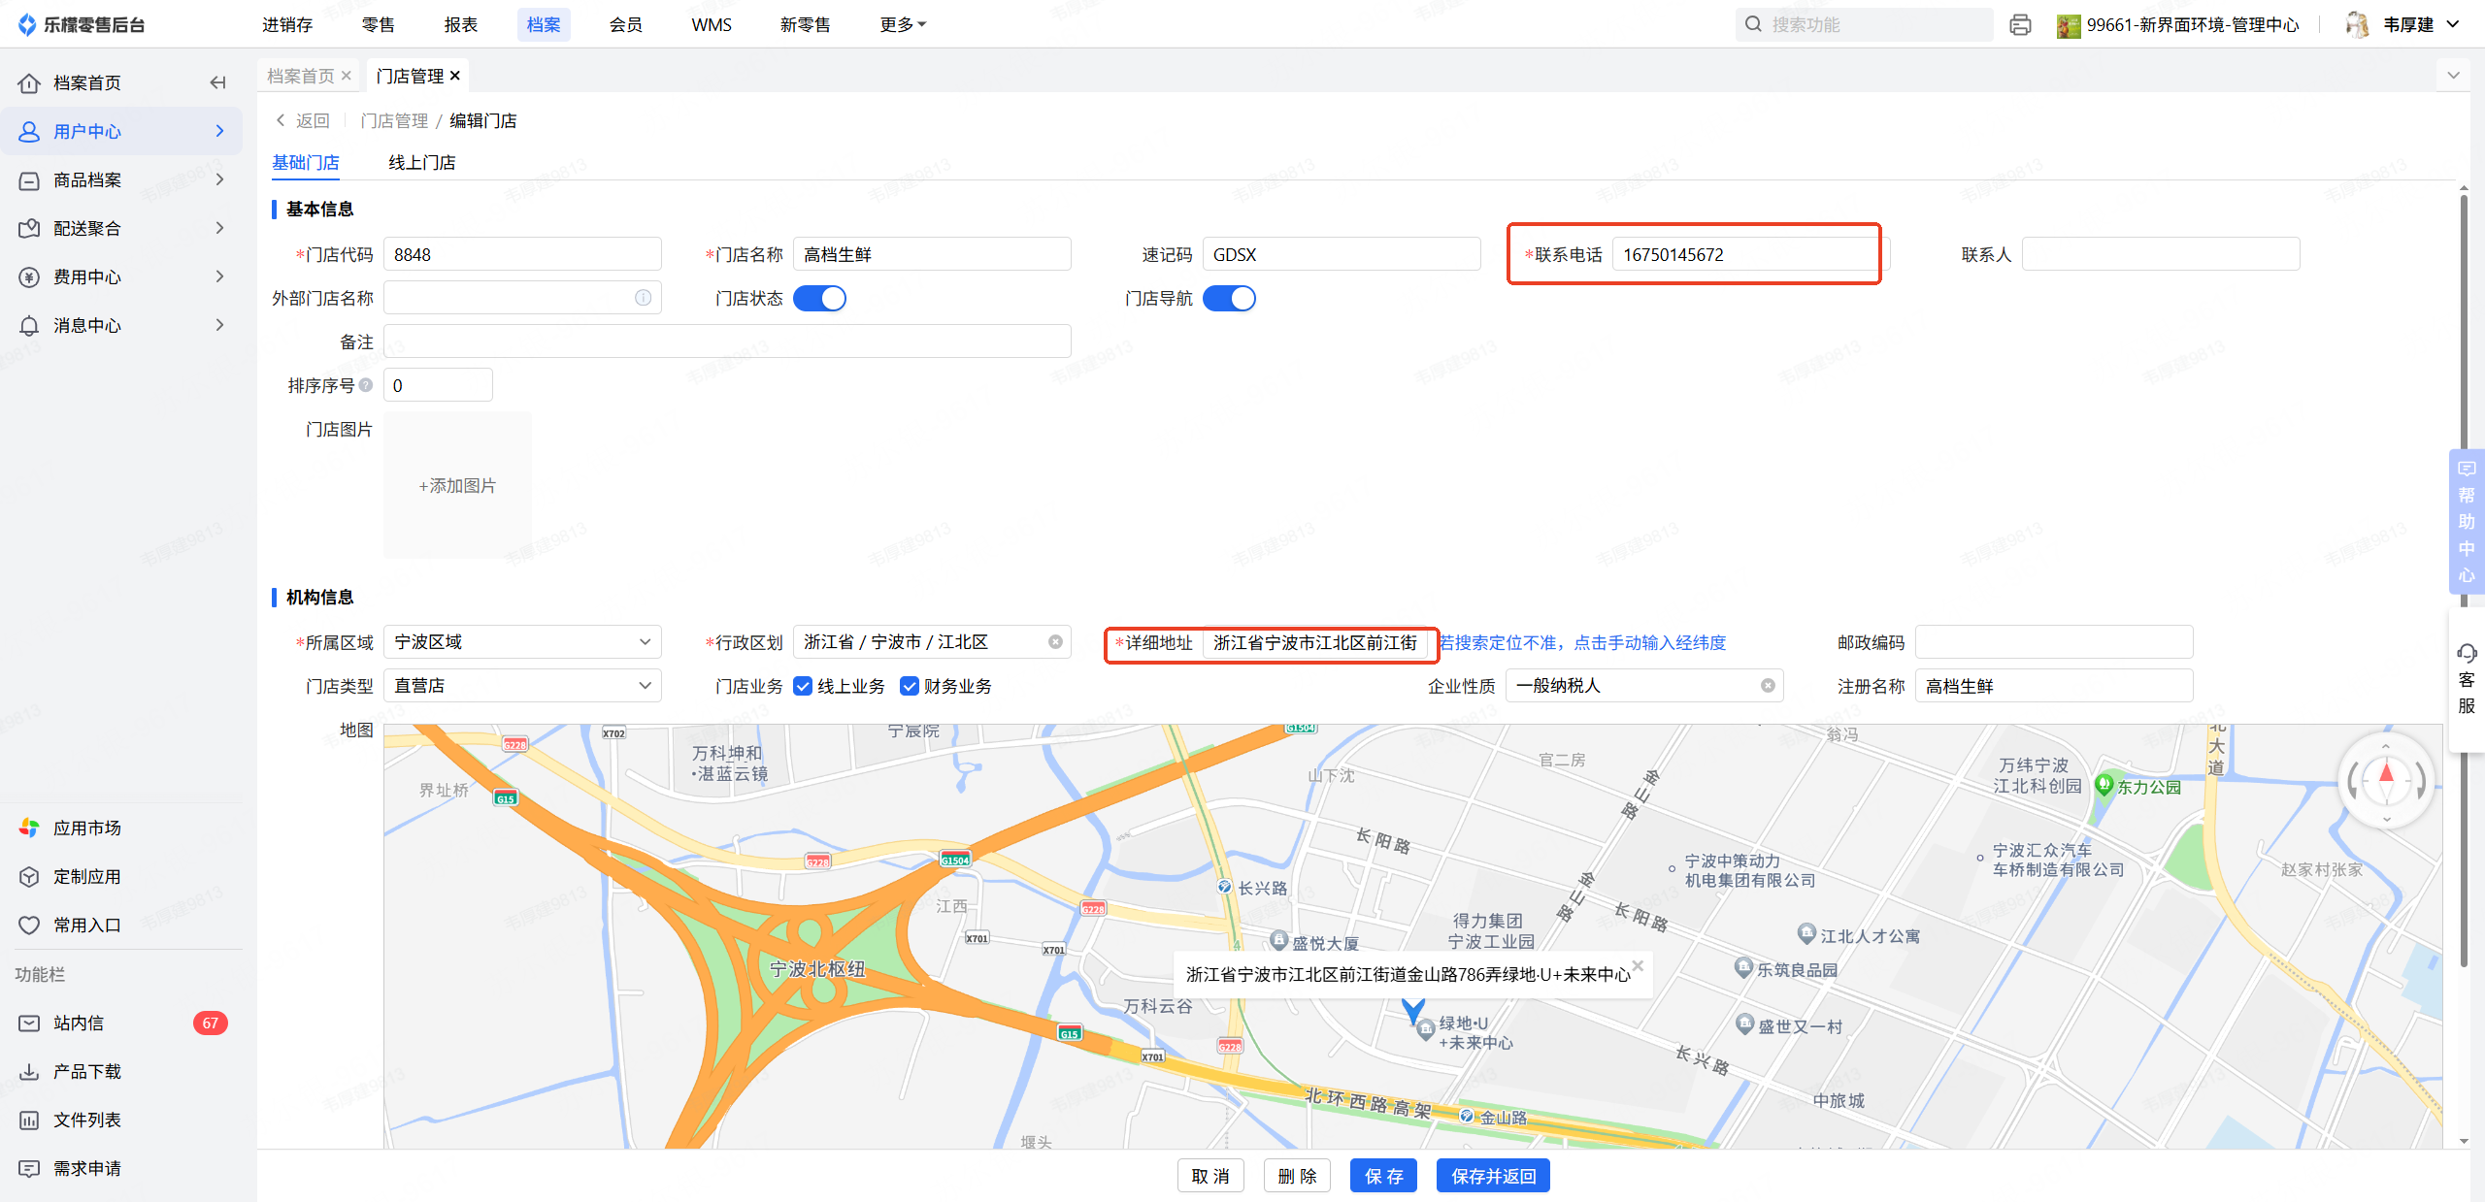Toggle the 门店状态 switch
The image size is (2485, 1202).
click(x=820, y=299)
